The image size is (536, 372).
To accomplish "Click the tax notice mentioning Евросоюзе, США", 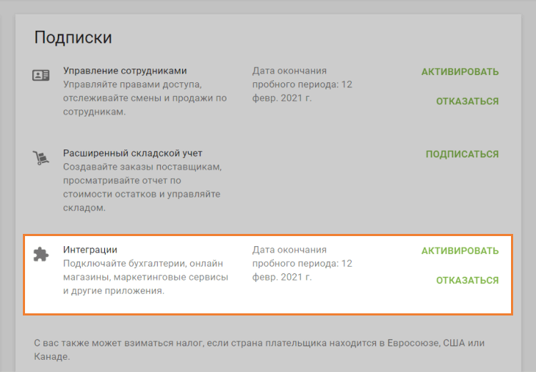I will tap(259, 349).
